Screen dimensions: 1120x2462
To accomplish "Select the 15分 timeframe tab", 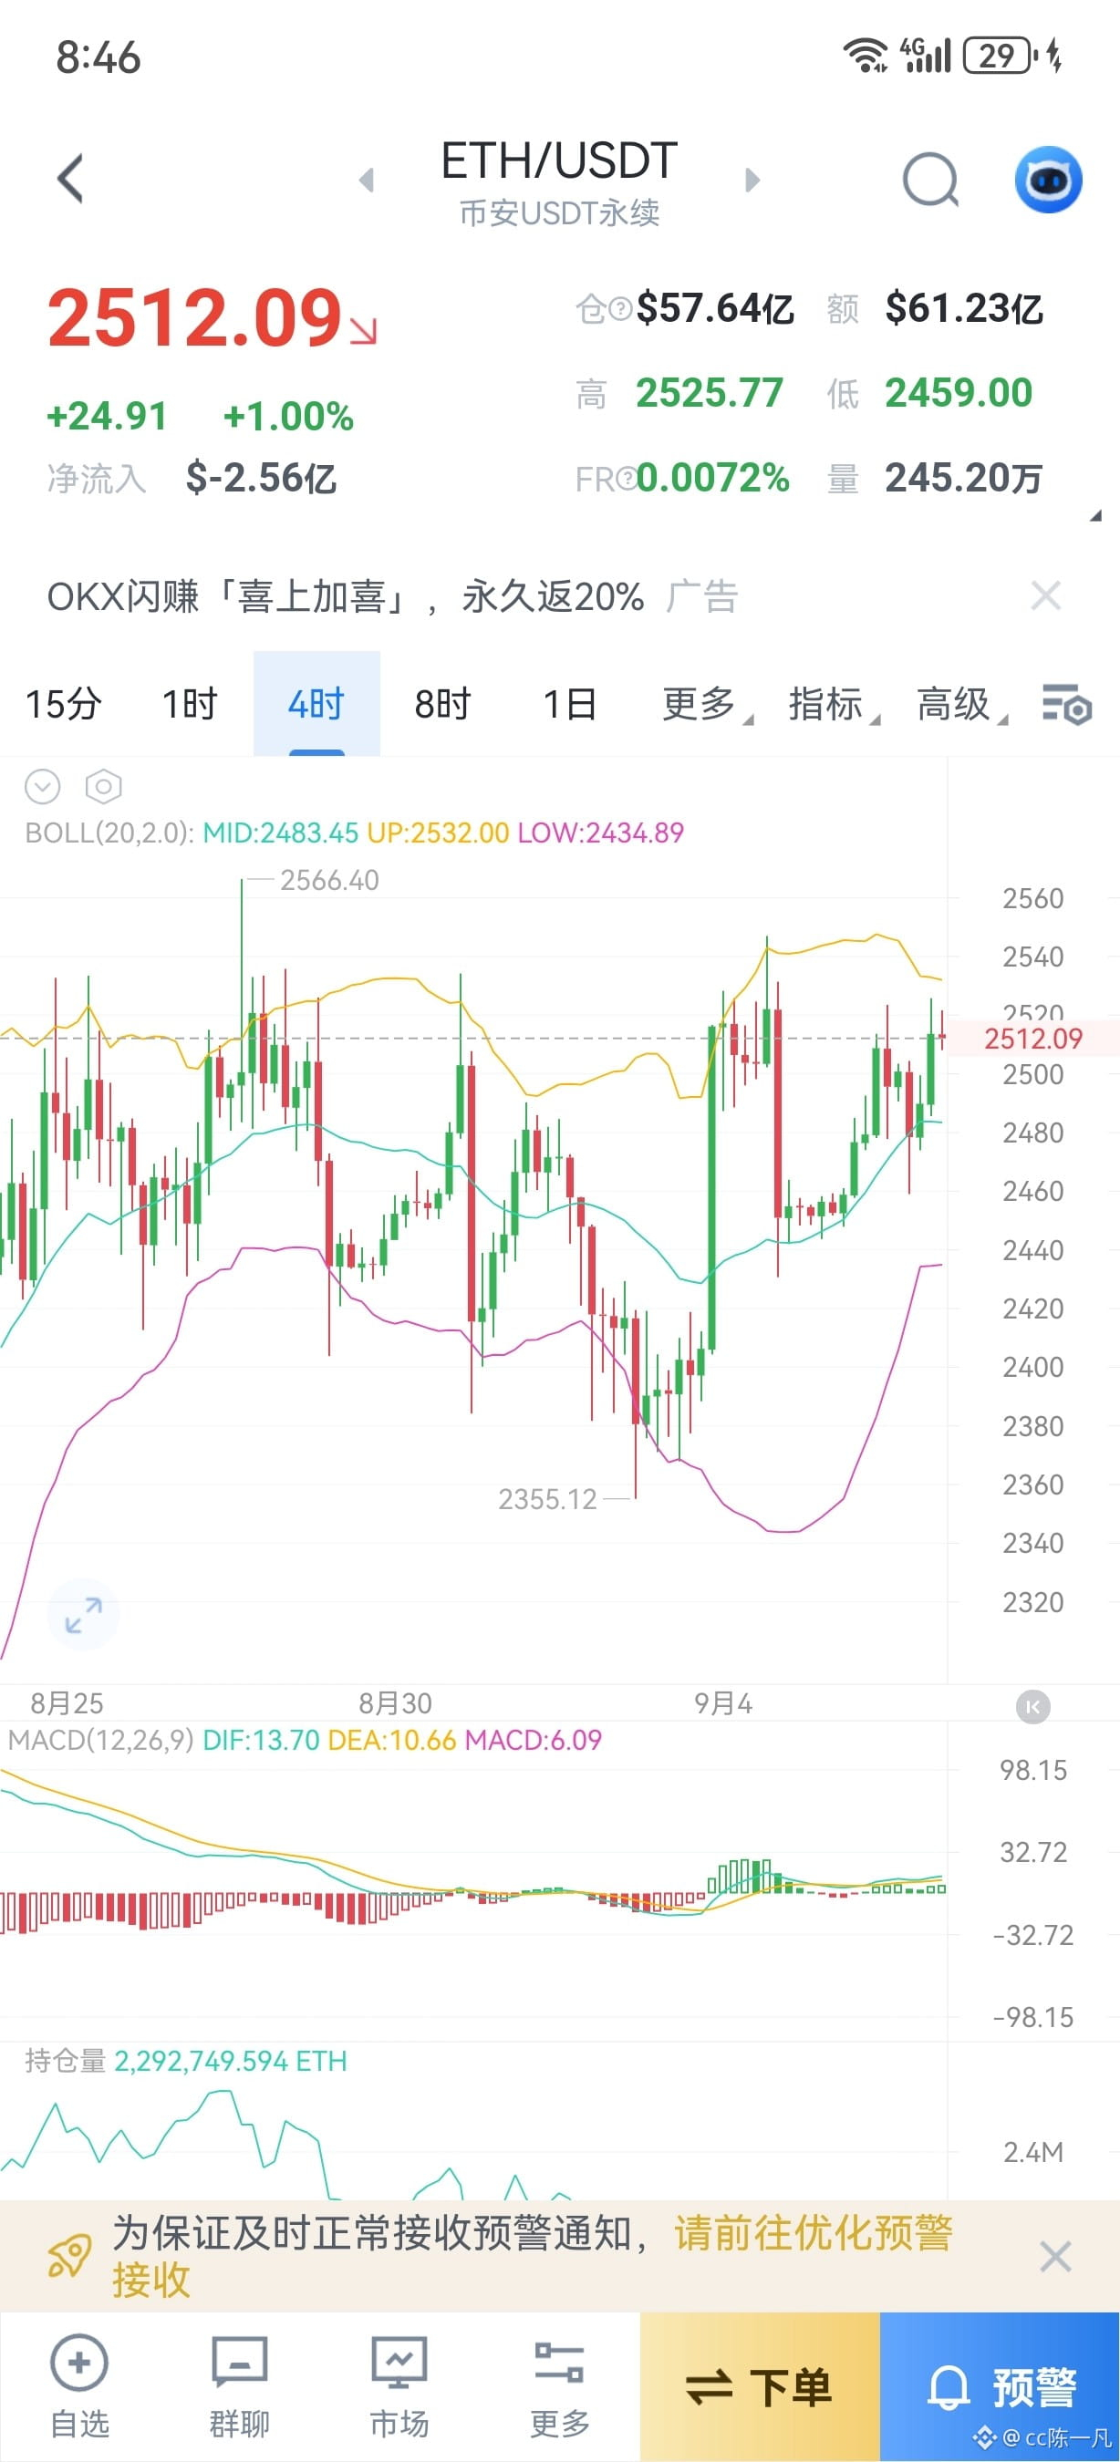I will click(x=63, y=704).
